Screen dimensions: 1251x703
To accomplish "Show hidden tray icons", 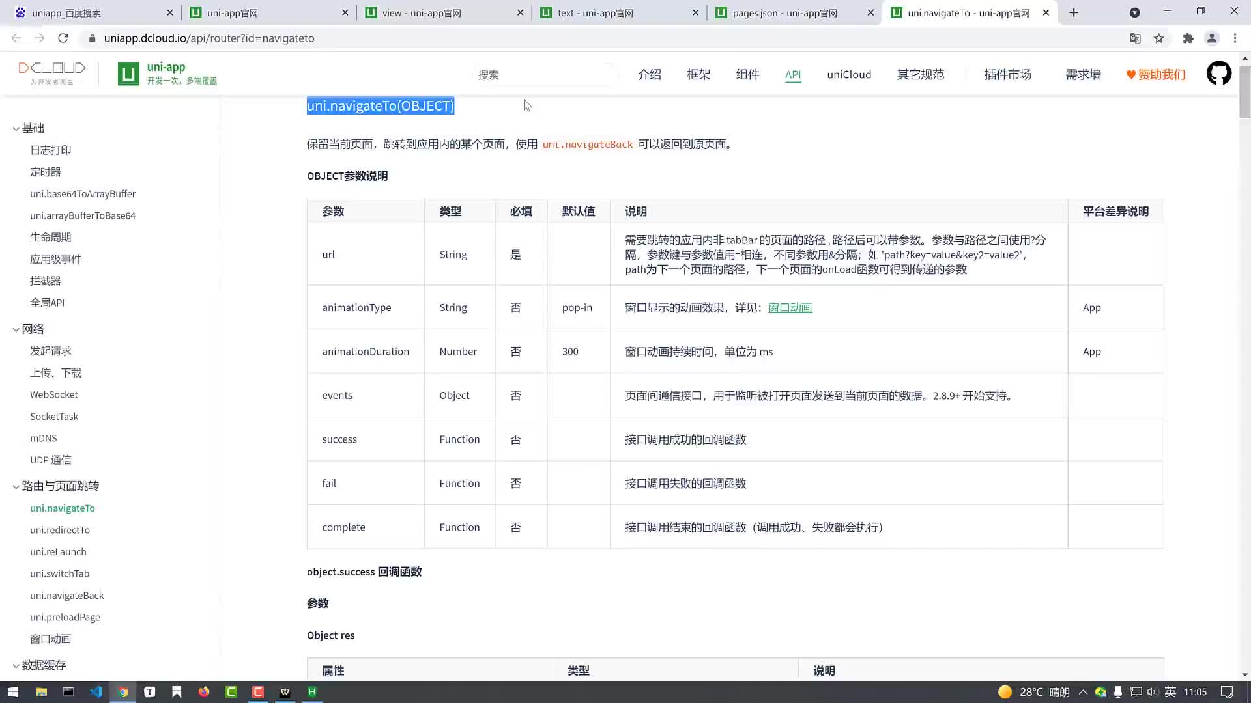I will pyautogui.click(x=1083, y=692).
